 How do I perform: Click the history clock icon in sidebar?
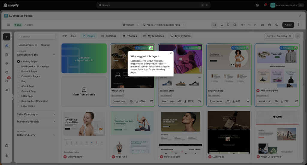pos(7,72)
